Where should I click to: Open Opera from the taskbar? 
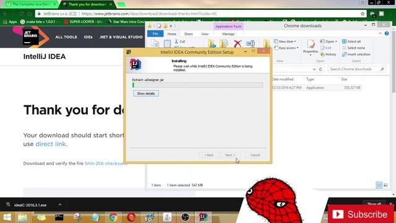(131, 217)
